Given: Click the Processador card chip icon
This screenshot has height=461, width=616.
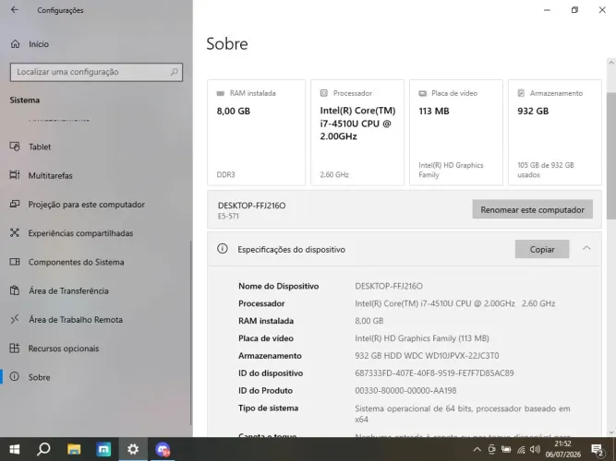Looking at the screenshot, I should click(324, 93).
